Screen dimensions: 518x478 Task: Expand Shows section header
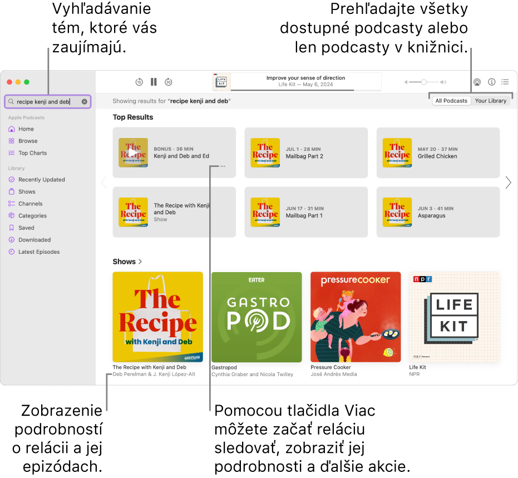[x=127, y=262]
